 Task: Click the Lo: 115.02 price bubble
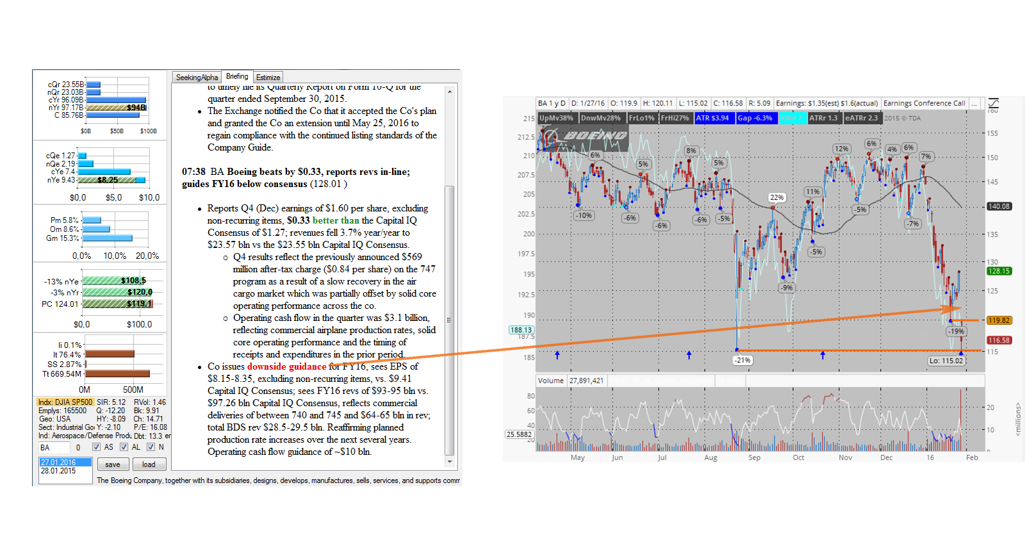[x=946, y=361]
